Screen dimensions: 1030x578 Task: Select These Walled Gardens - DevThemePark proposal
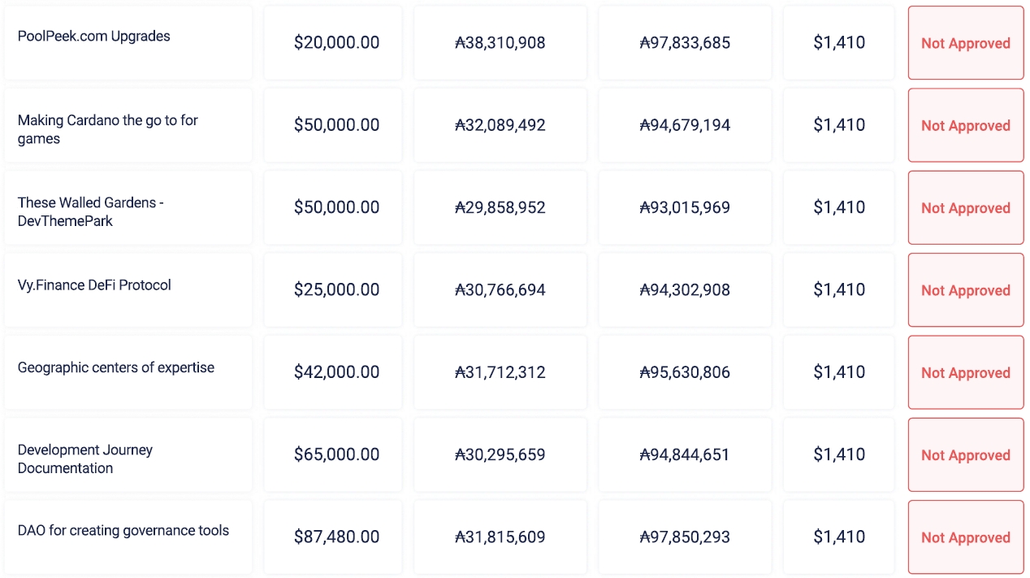(x=91, y=211)
